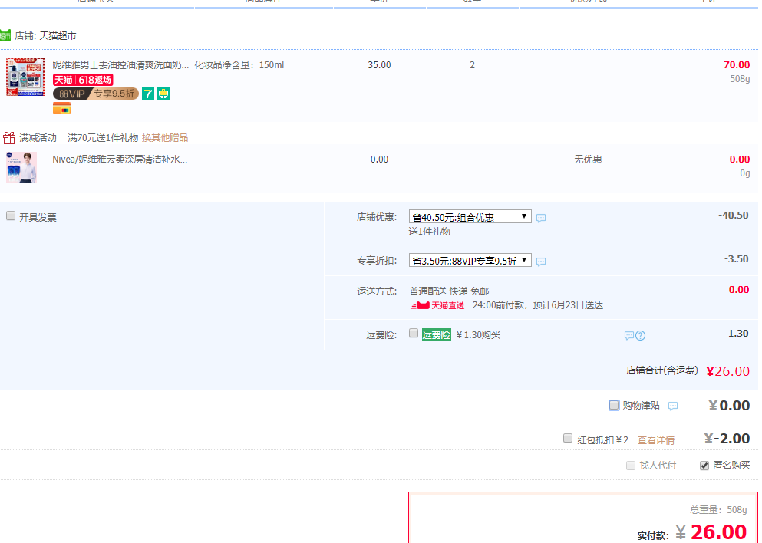The image size is (762, 543).
Task: Click the -3.50 VIP discount amount
Action: point(736,259)
